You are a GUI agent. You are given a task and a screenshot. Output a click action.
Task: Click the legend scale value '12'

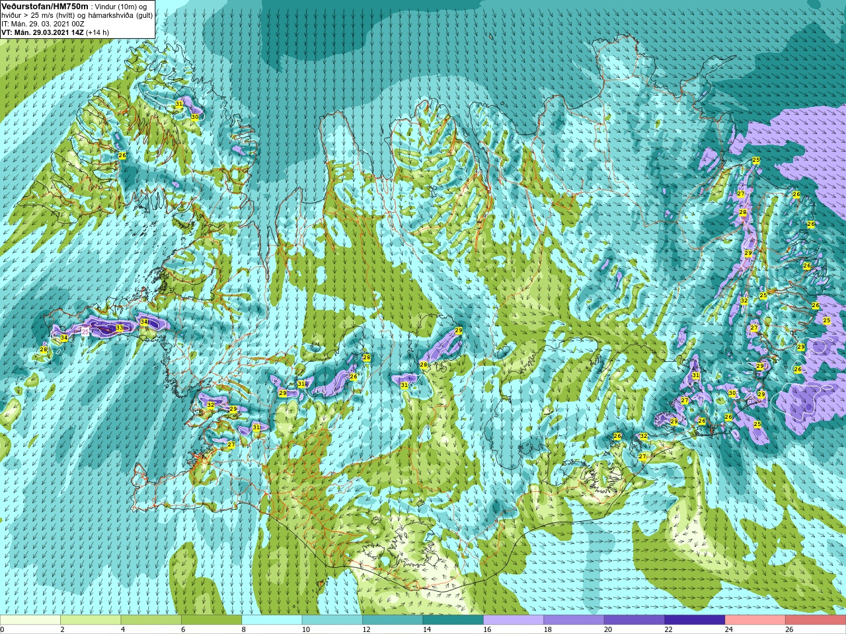366,629
